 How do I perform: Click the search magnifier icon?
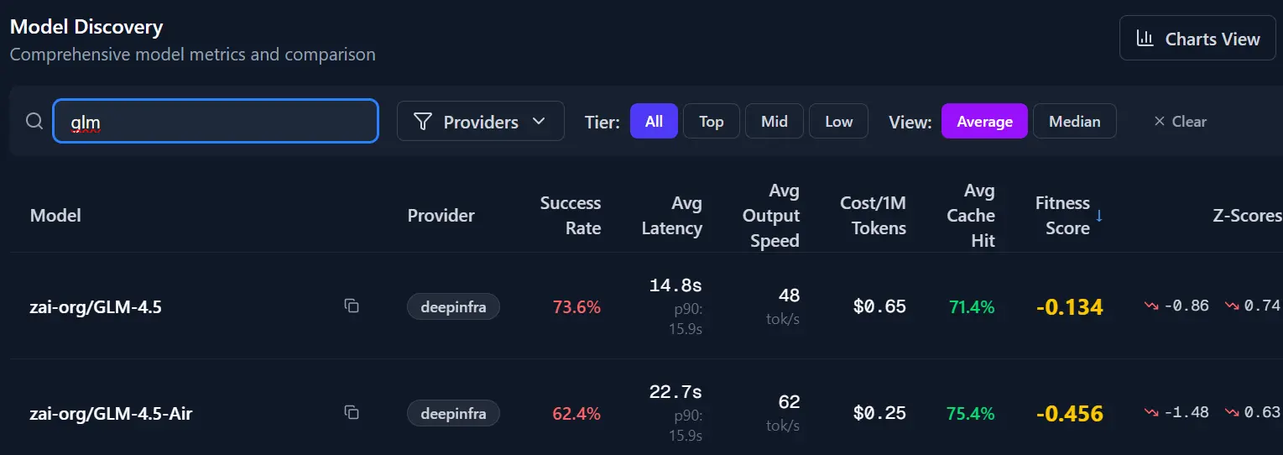(34, 122)
